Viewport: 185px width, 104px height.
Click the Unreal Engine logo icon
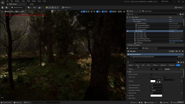(3, 3)
